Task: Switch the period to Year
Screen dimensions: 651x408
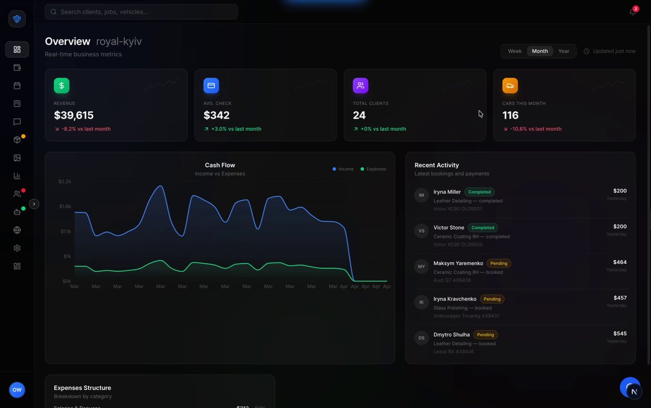Action: pyautogui.click(x=564, y=51)
